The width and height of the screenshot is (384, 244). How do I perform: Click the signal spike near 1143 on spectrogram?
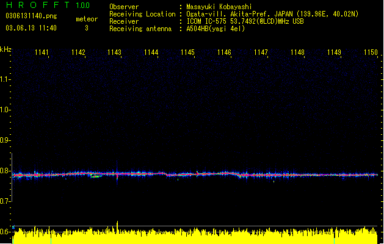[117, 173]
